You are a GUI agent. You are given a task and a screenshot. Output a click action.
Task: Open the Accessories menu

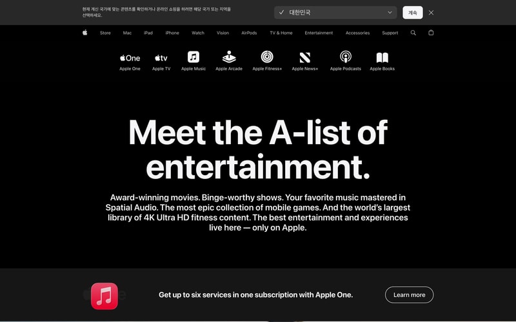pyautogui.click(x=357, y=33)
